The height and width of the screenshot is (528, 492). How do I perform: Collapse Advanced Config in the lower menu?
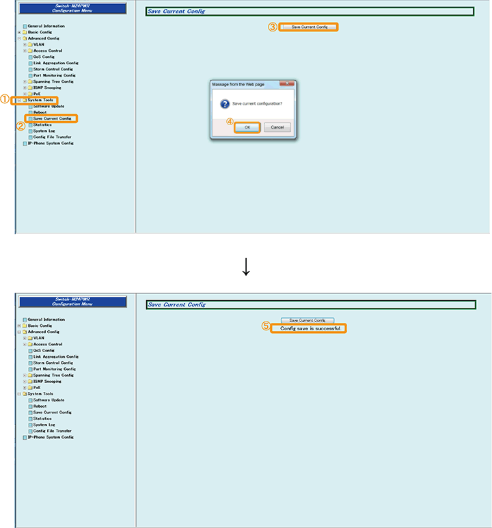19,332
